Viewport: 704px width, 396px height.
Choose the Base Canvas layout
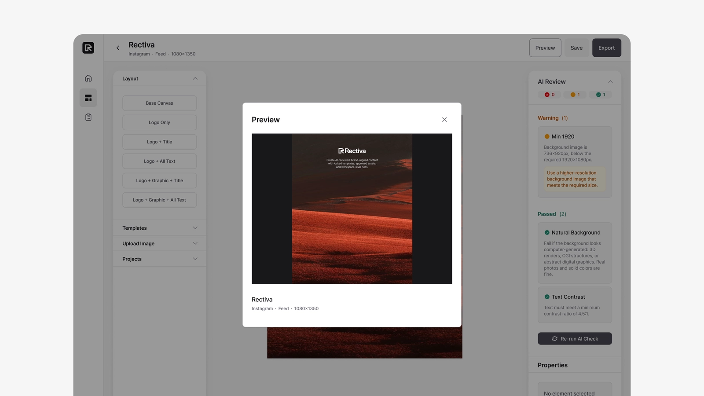[x=159, y=103]
